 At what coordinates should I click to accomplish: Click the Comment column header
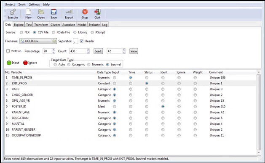click(x=216, y=72)
